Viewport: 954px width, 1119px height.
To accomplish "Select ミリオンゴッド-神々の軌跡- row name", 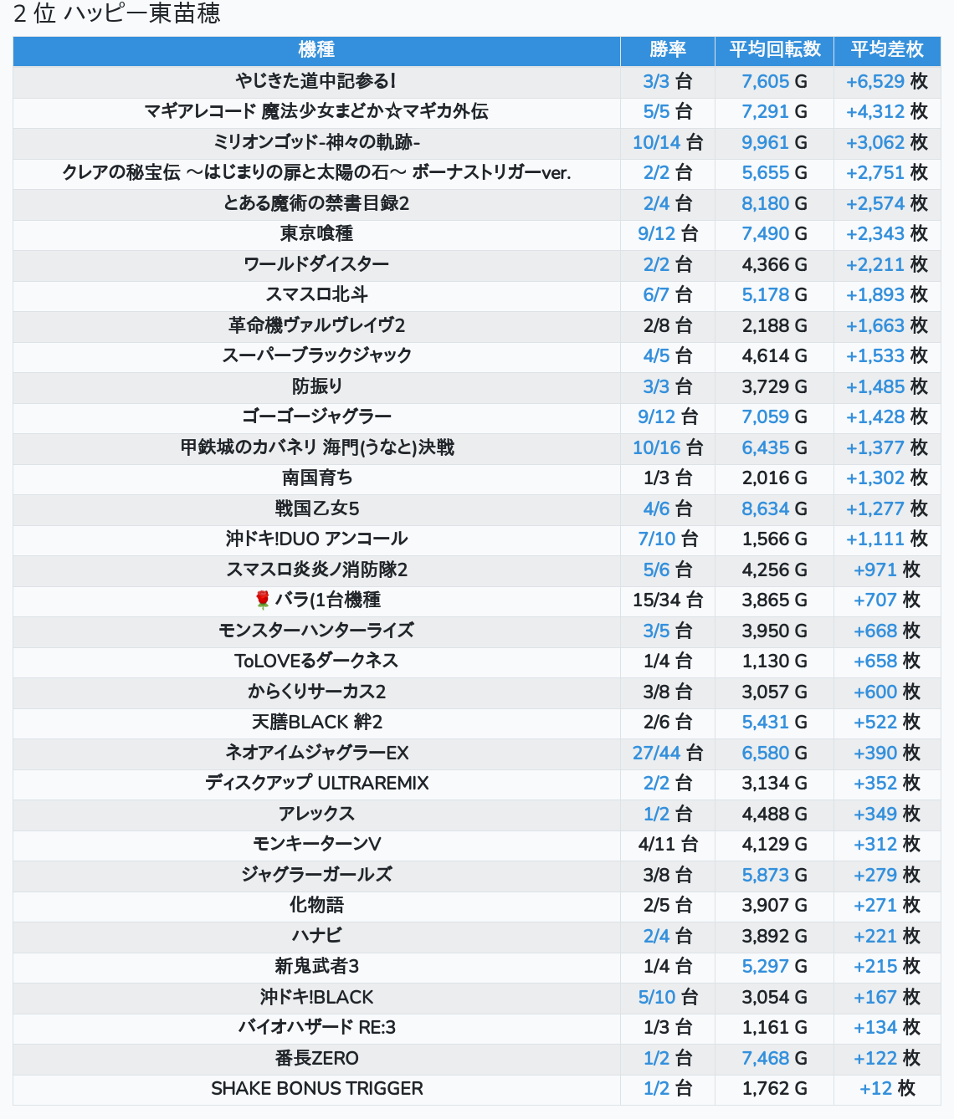I will pyautogui.click(x=316, y=142).
